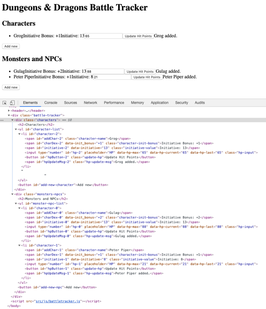Screen dimensions: 266x309
Task: Expand the collapsed header element
Action: [x=9, y=111]
